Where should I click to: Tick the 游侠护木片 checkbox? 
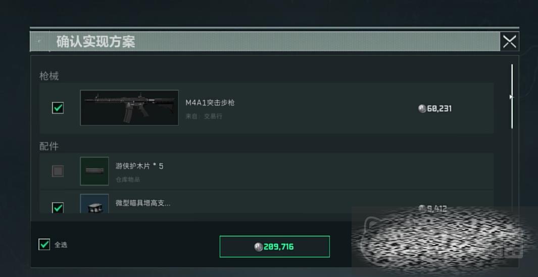coord(58,171)
